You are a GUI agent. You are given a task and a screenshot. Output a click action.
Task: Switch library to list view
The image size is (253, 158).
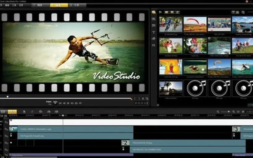click(233, 12)
